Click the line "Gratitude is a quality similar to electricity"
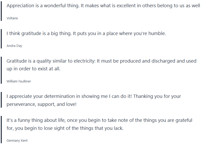 [101, 61]
